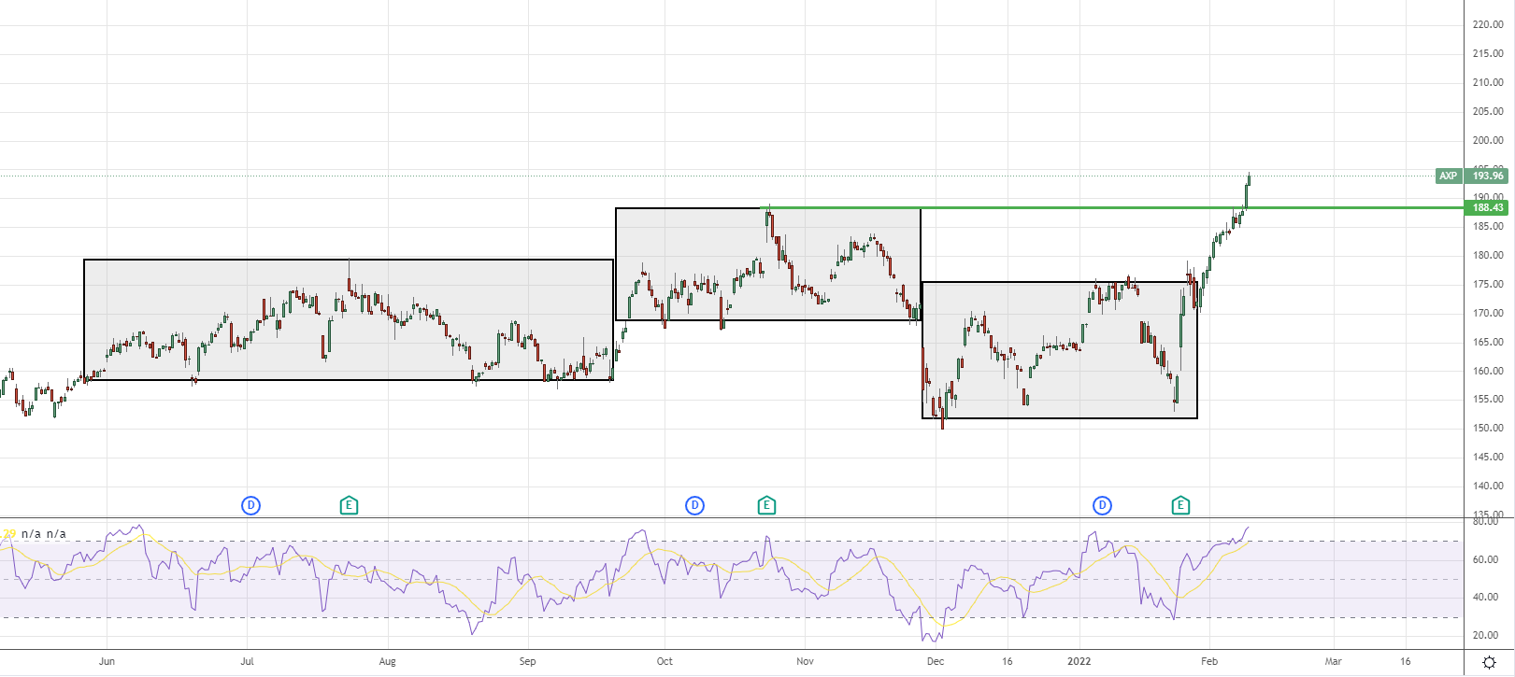Click the AXP symbol label
Image resolution: width=1515 pixels, height=677 pixels.
(1448, 176)
